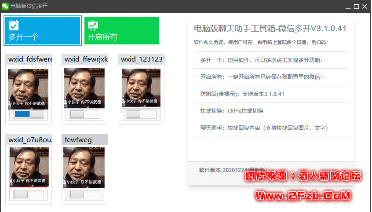Click the 电脑版聊天助手工具箱 heading text
This screenshot has height=212, width=372.
click(270, 29)
